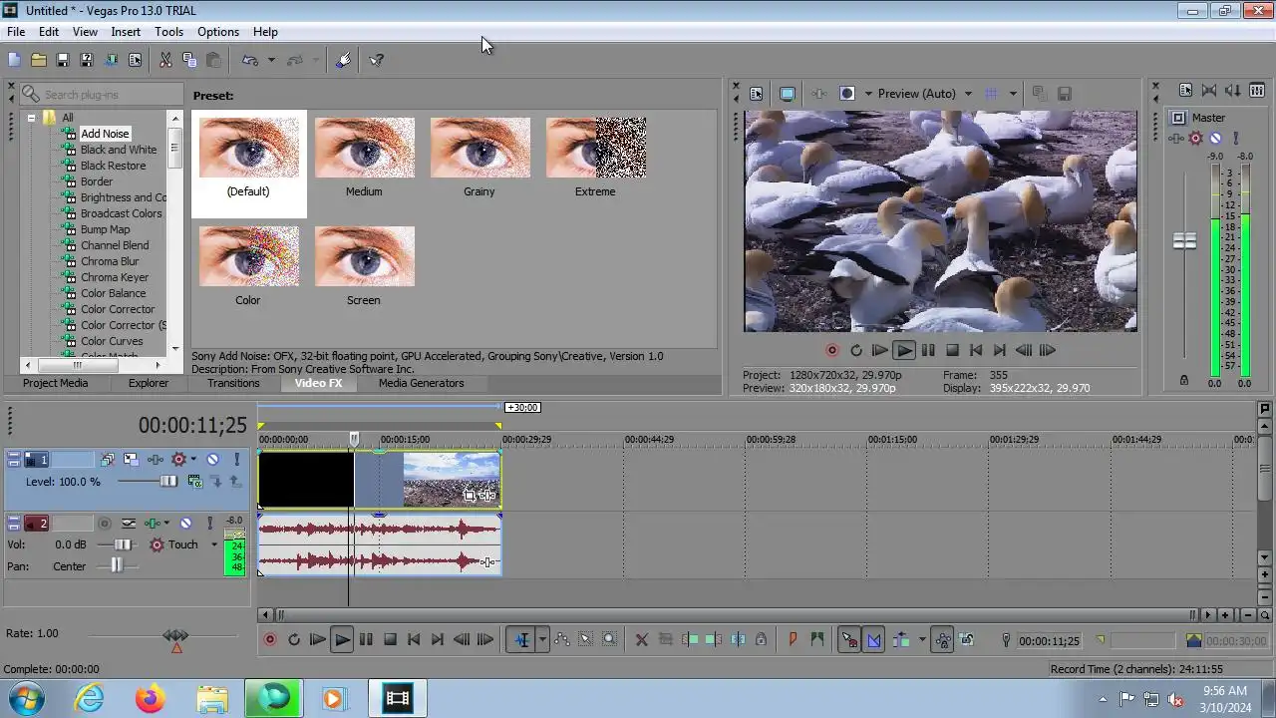Invert phase on audio track 2
1276x718 pixels.
point(129,524)
